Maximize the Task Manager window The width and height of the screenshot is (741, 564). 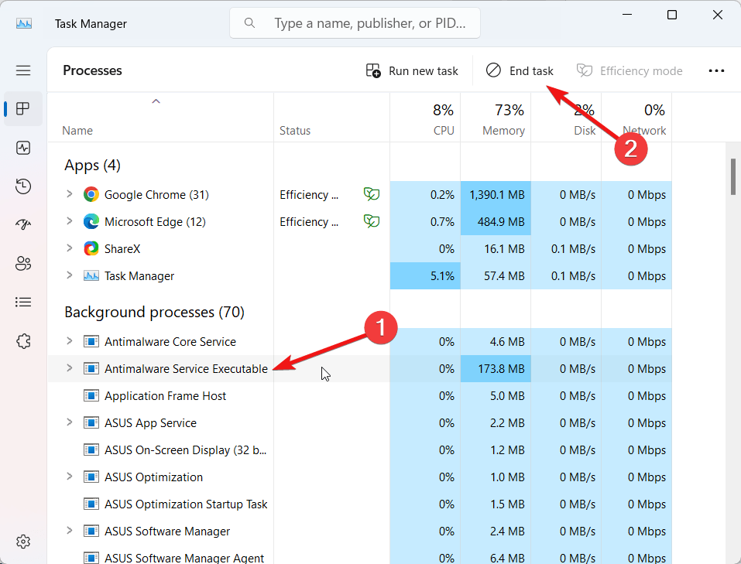pos(672,15)
